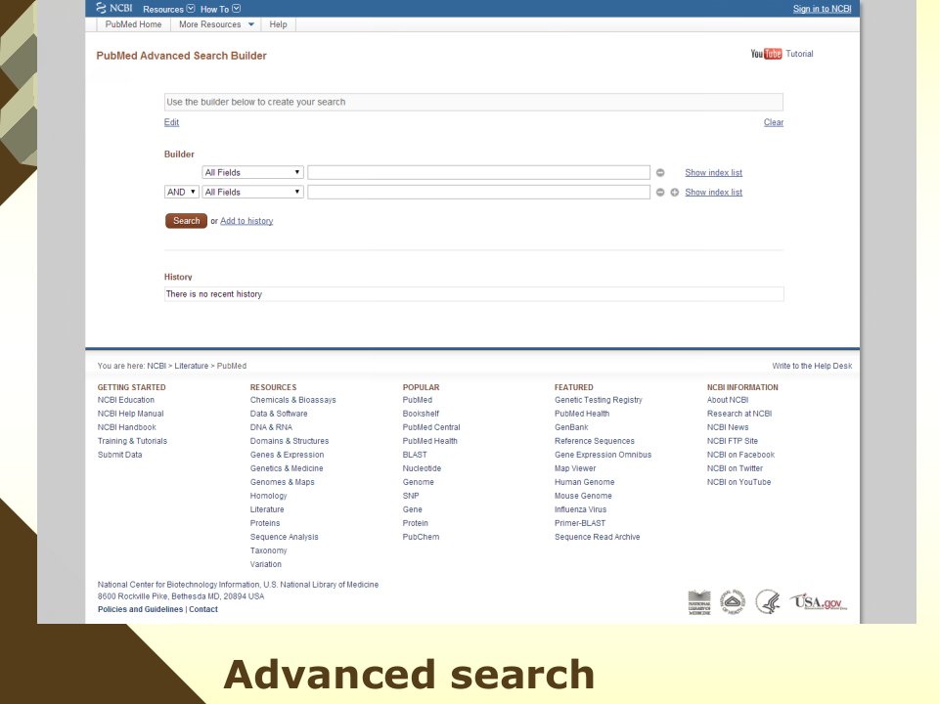Click the Edit link under query box
Image resolution: width=939 pixels, height=704 pixels.
click(171, 122)
